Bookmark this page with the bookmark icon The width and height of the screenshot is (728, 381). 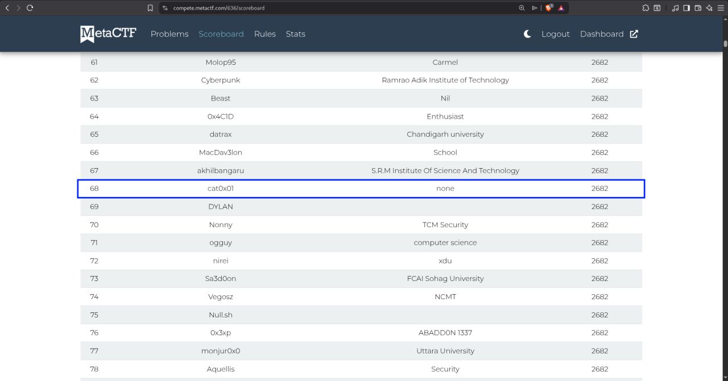150,8
